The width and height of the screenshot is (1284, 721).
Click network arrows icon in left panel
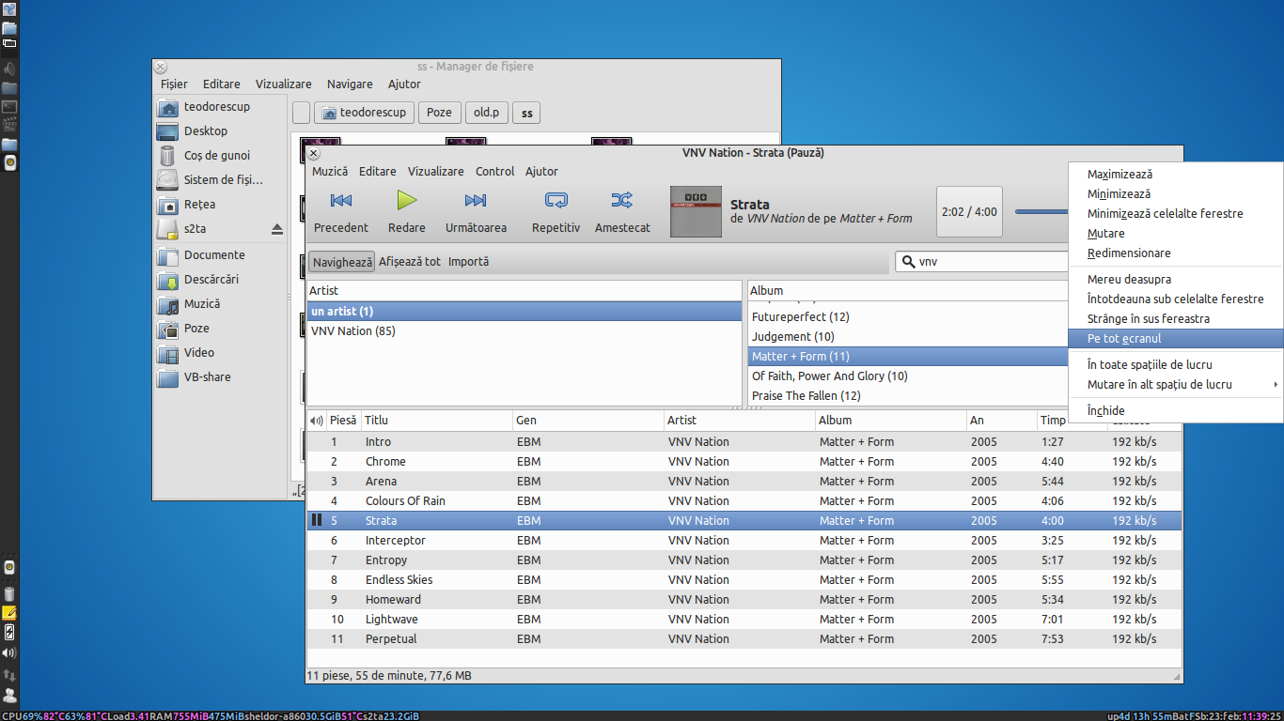coord(9,674)
